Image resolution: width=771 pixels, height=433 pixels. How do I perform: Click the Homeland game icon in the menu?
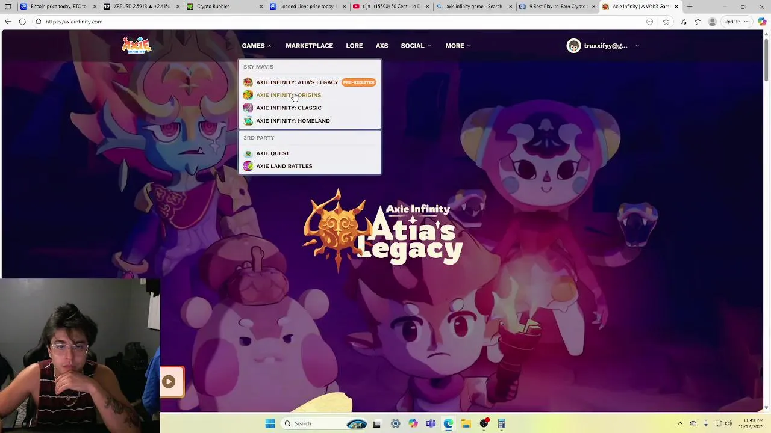pyautogui.click(x=248, y=121)
